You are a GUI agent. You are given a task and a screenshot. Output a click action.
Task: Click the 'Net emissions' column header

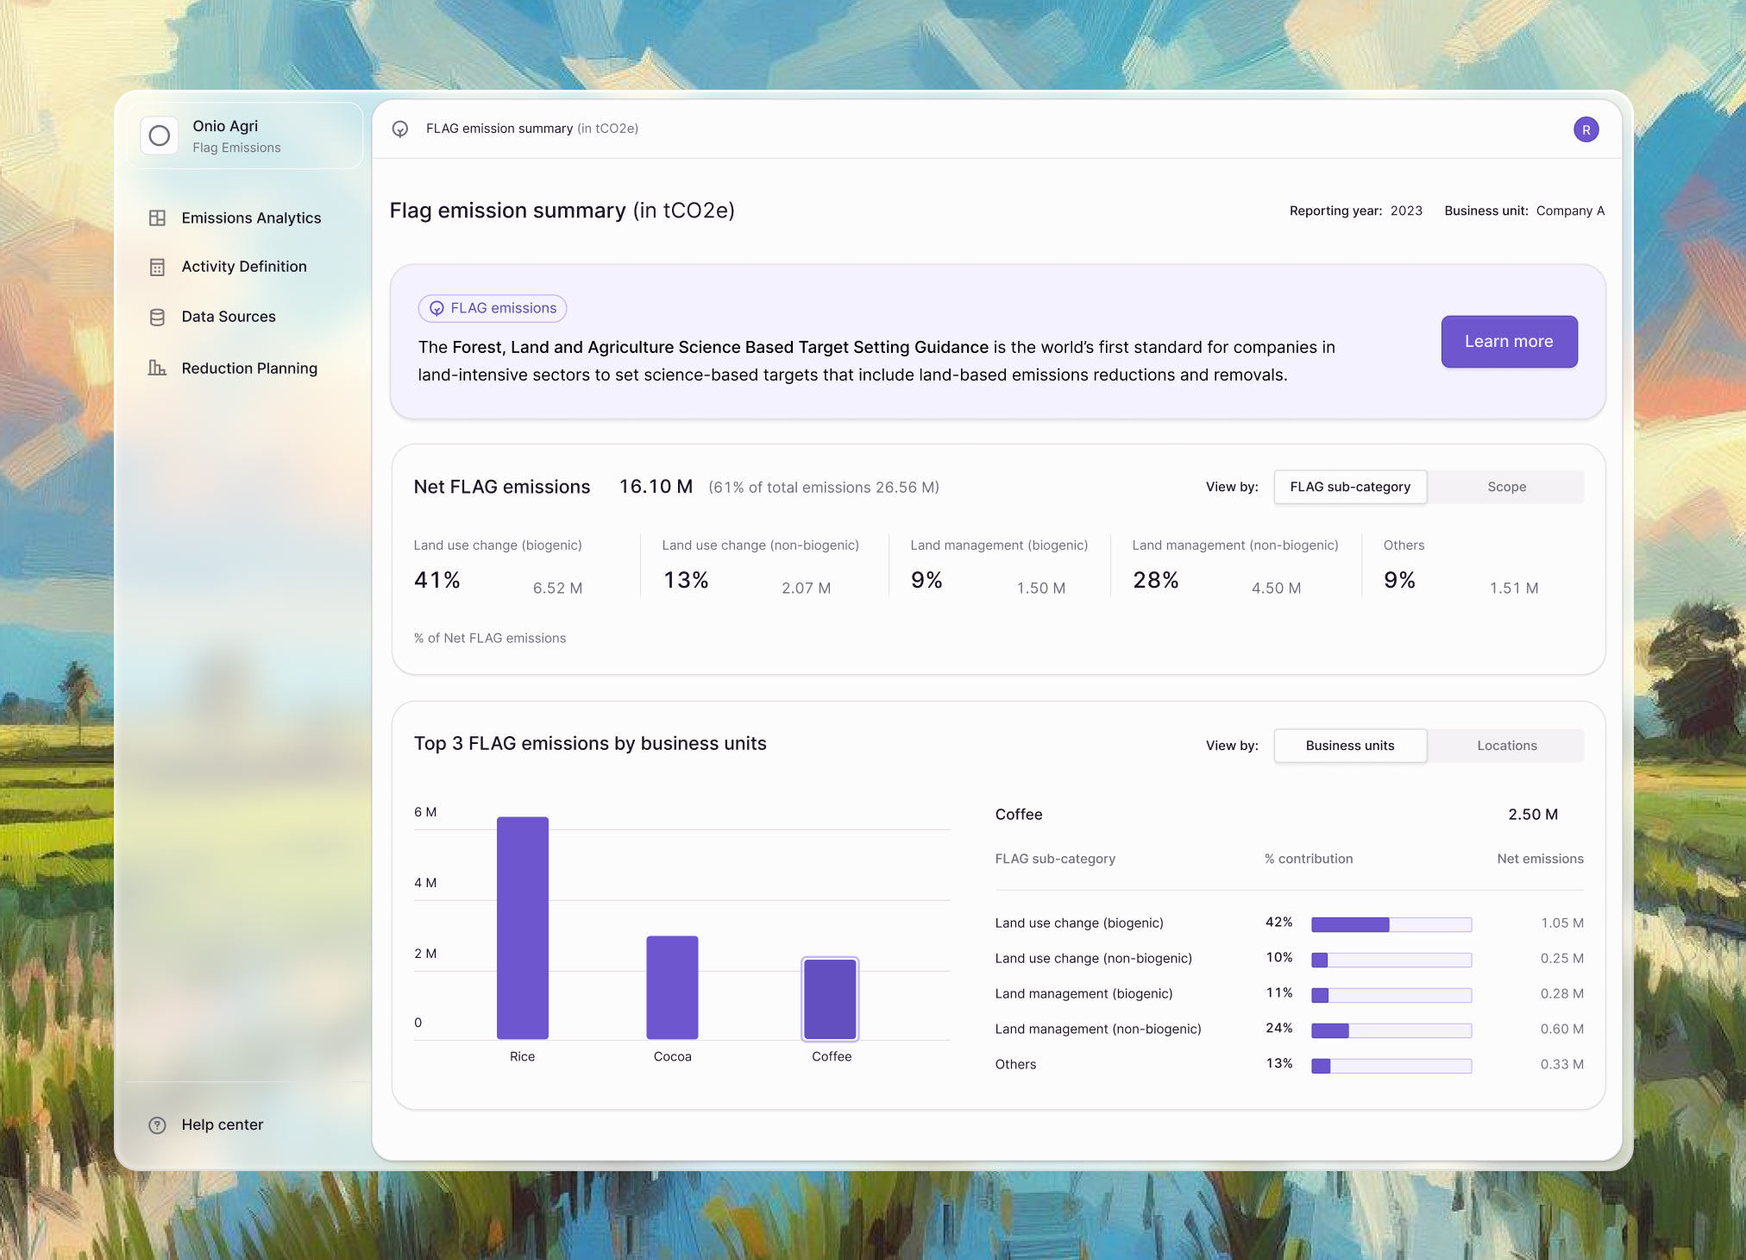coord(1540,859)
